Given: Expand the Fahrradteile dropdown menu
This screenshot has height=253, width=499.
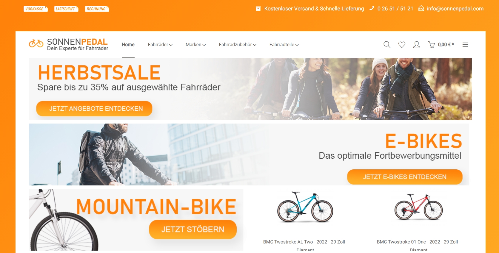Looking at the screenshot, I should tap(284, 45).
